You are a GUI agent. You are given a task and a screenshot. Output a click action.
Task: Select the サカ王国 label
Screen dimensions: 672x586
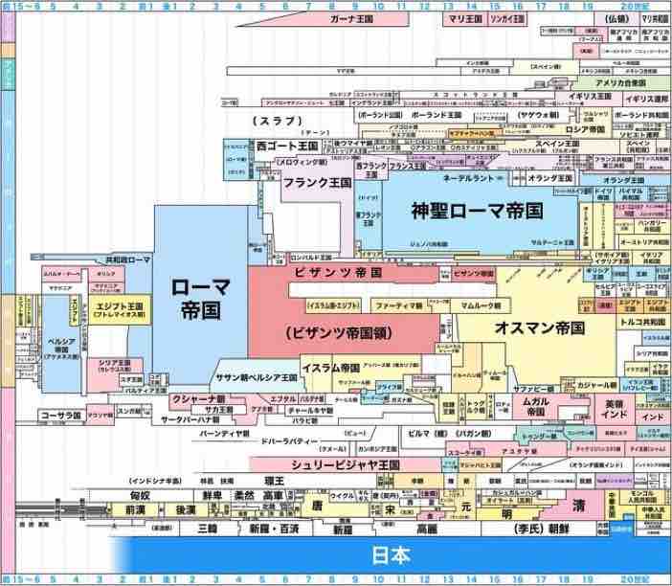click(x=218, y=410)
